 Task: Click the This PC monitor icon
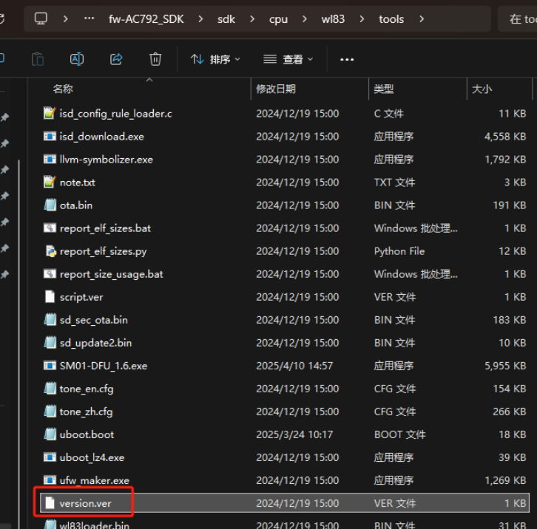pos(41,18)
